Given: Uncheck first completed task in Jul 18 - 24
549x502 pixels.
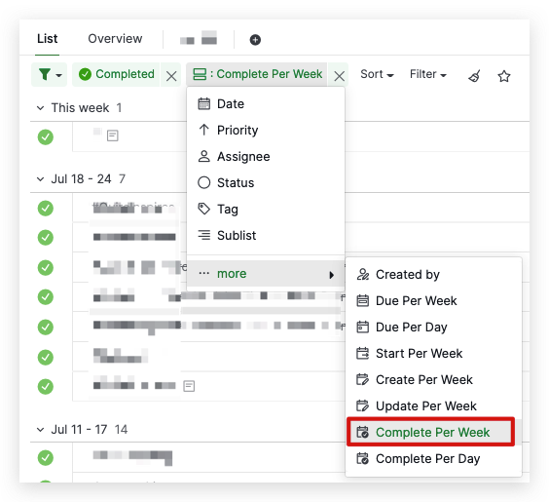Looking at the screenshot, I should click(x=46, y=209).
